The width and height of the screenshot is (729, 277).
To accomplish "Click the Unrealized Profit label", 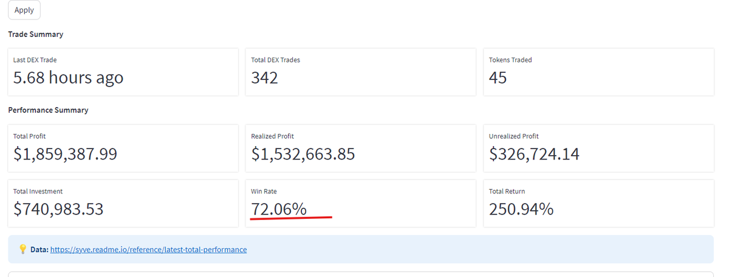I will tap(514, 136).
